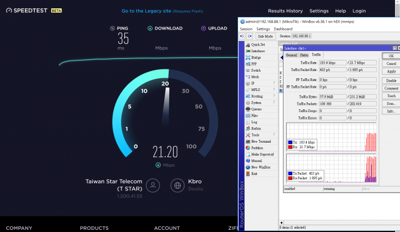Expand the MPLS submenu

275,89
